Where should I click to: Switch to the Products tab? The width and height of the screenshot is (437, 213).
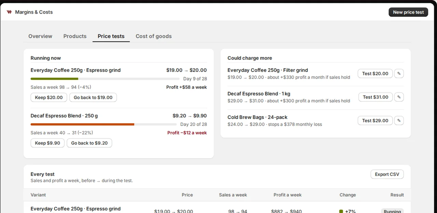click(x=75, y=36)
